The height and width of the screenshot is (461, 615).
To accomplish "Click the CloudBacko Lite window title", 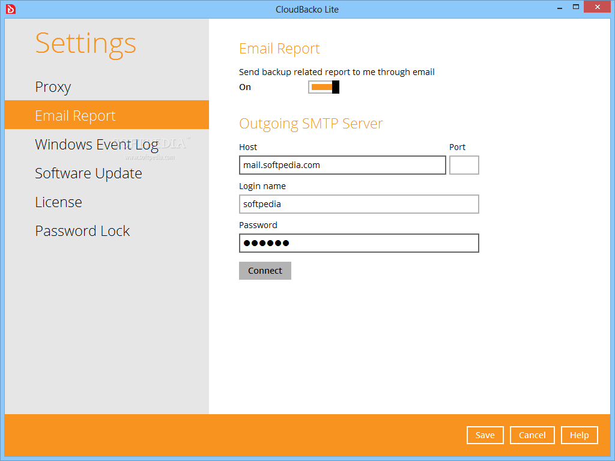I will coord(307,10).
